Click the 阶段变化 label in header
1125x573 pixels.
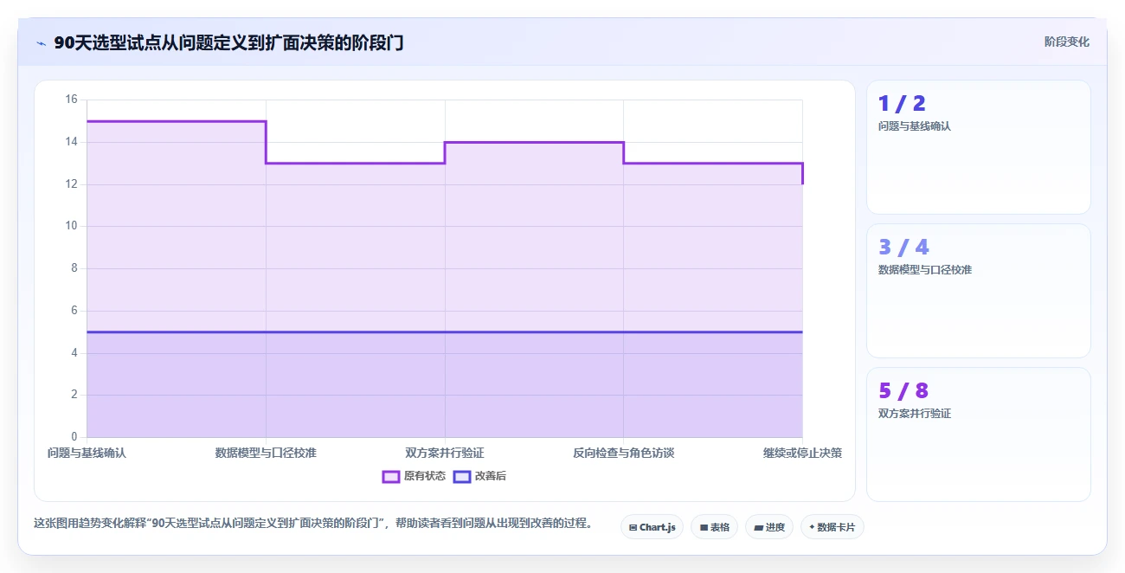click(x=1067, y=42)
